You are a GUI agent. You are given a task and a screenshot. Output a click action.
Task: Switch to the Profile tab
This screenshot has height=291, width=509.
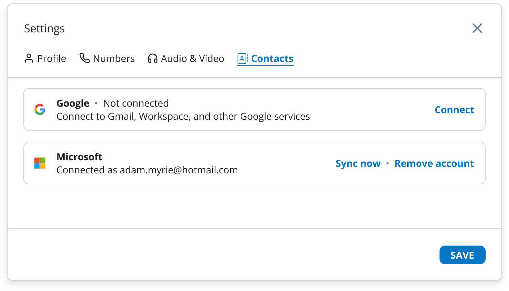coord(51,58)
